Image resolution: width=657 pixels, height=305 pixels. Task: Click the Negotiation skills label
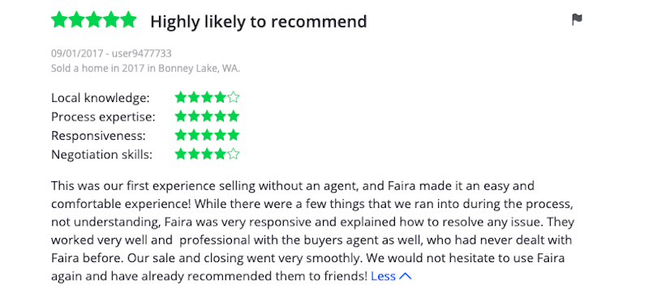(102, 155)
